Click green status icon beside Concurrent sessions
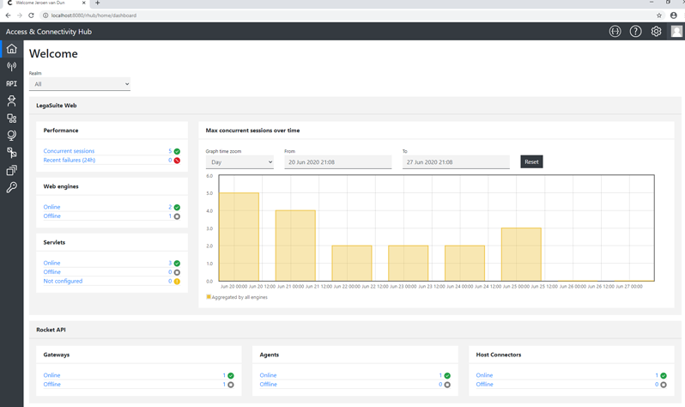The height and width of the screenshot is (407, 685). pos(177,151)
